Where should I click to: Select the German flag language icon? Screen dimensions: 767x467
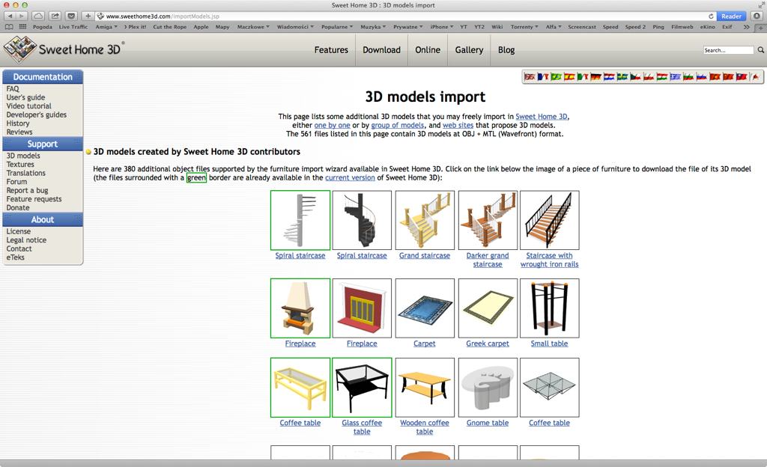point(595,77)
